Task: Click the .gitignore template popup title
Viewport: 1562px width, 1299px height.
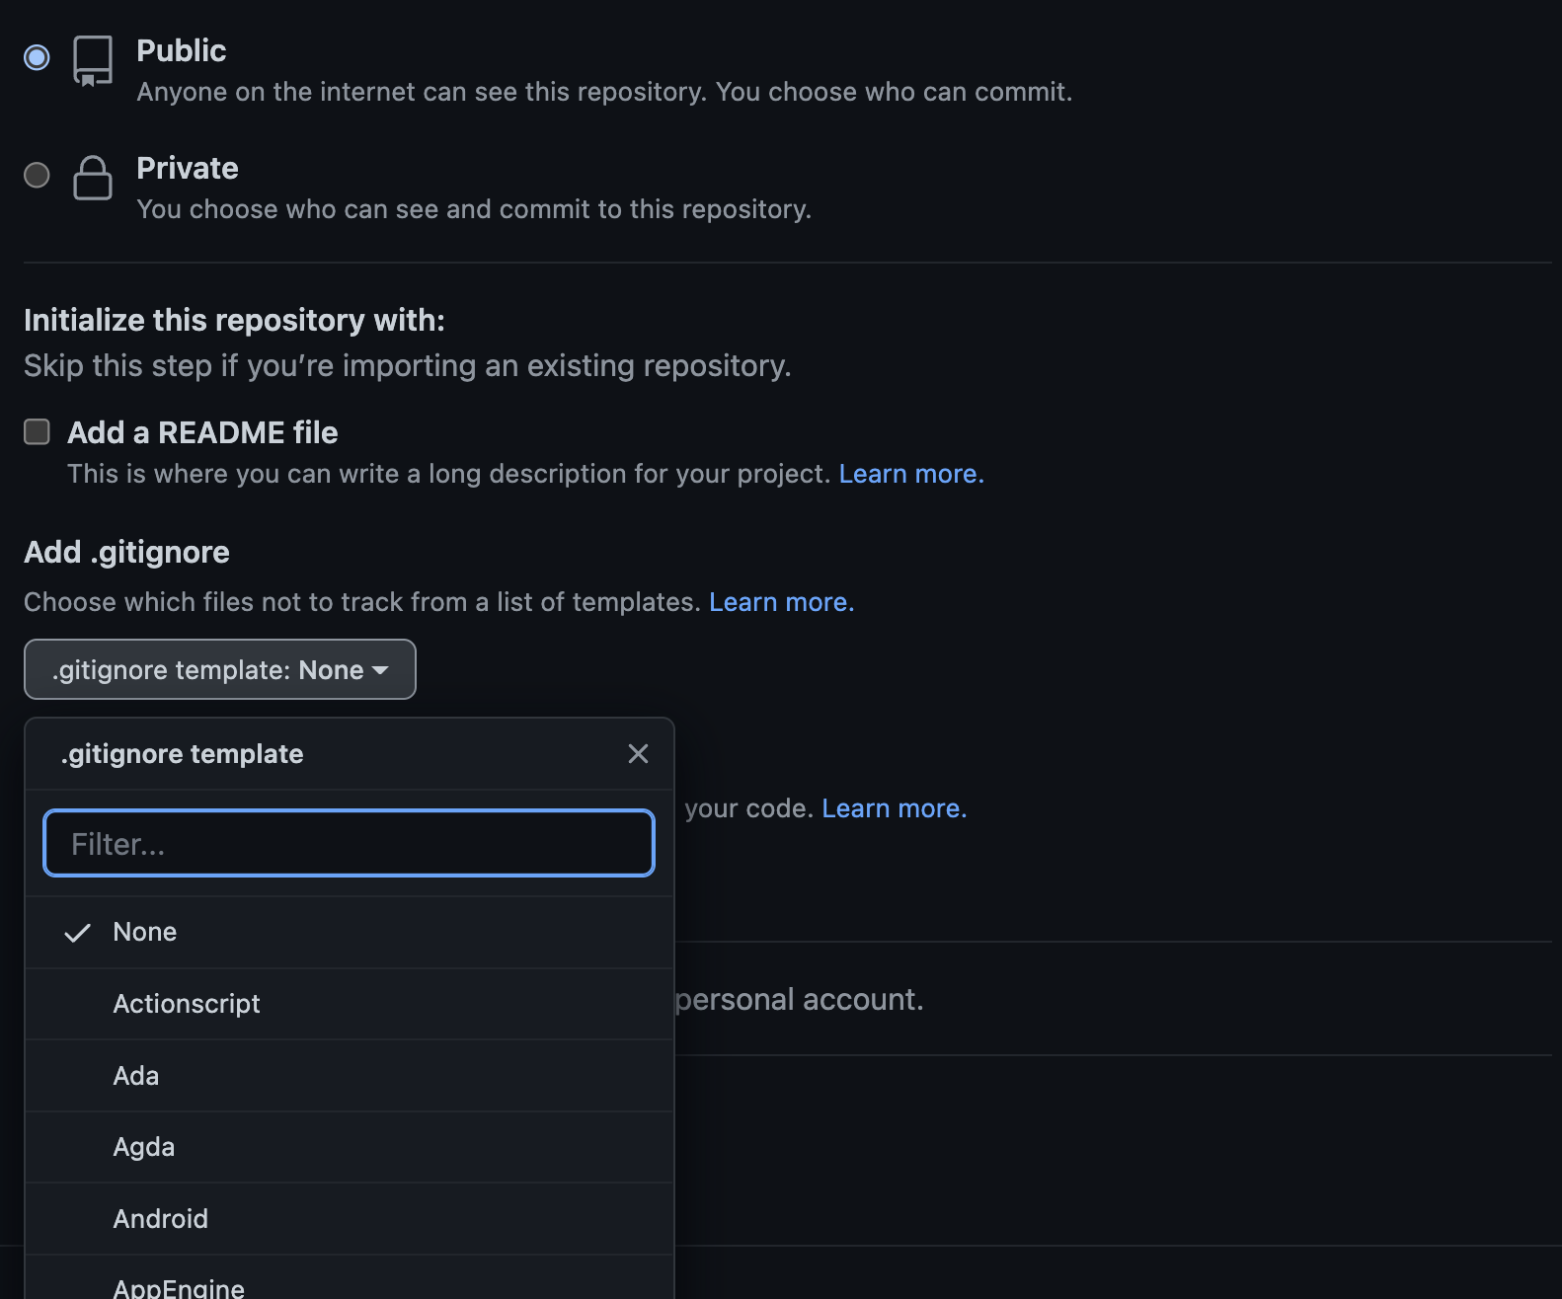Action: [x=183, y=754]
